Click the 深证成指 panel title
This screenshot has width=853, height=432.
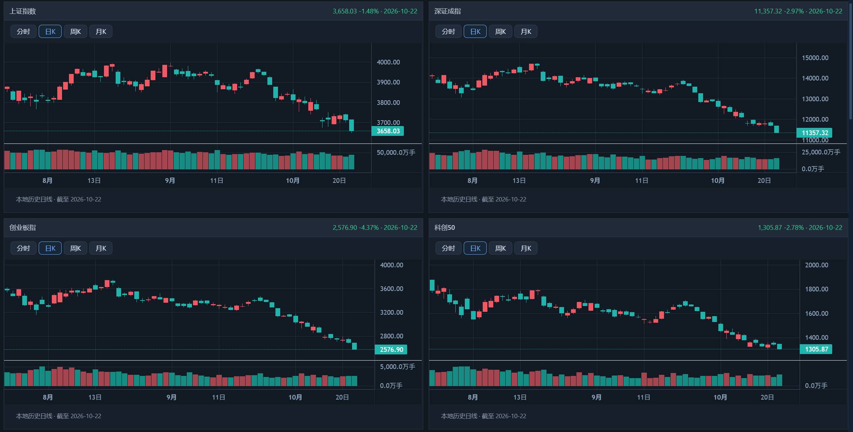click(448, 11)
